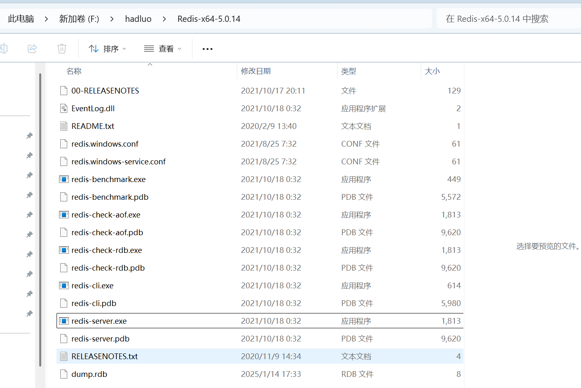Viewport: 581px width, 388px height.
Task: Sort by the 名称 column header
Action: pyautogui.click(x=74, y=71)
